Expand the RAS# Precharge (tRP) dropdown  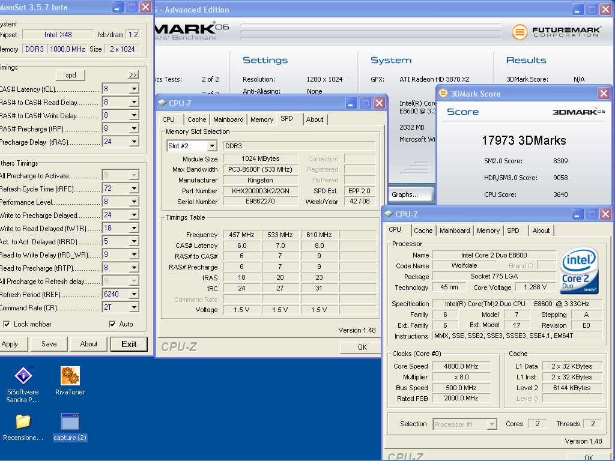[134, 128]
